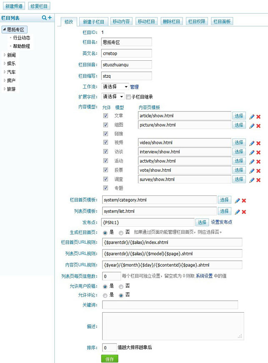Open the 删除栏目 tab
268x363 pixels.
(171, 21)
